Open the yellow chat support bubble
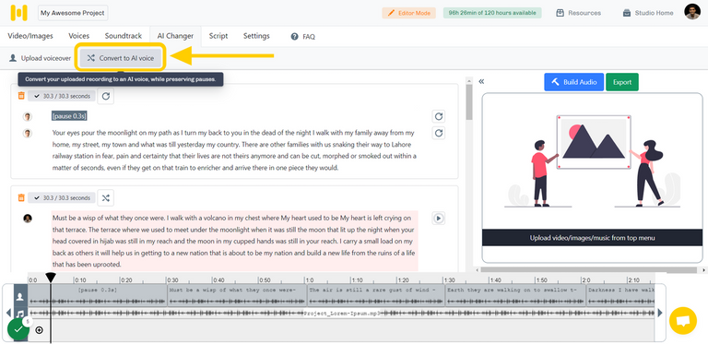The height and width of the screenshot is (344, 708). tap(683, 321)
